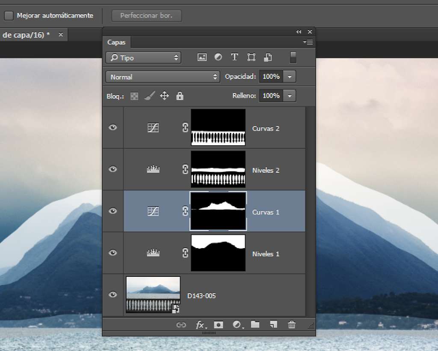Open the Tipo filter dropdown
The height and width of the screenshot is (351, 438).
pos(143,58)
